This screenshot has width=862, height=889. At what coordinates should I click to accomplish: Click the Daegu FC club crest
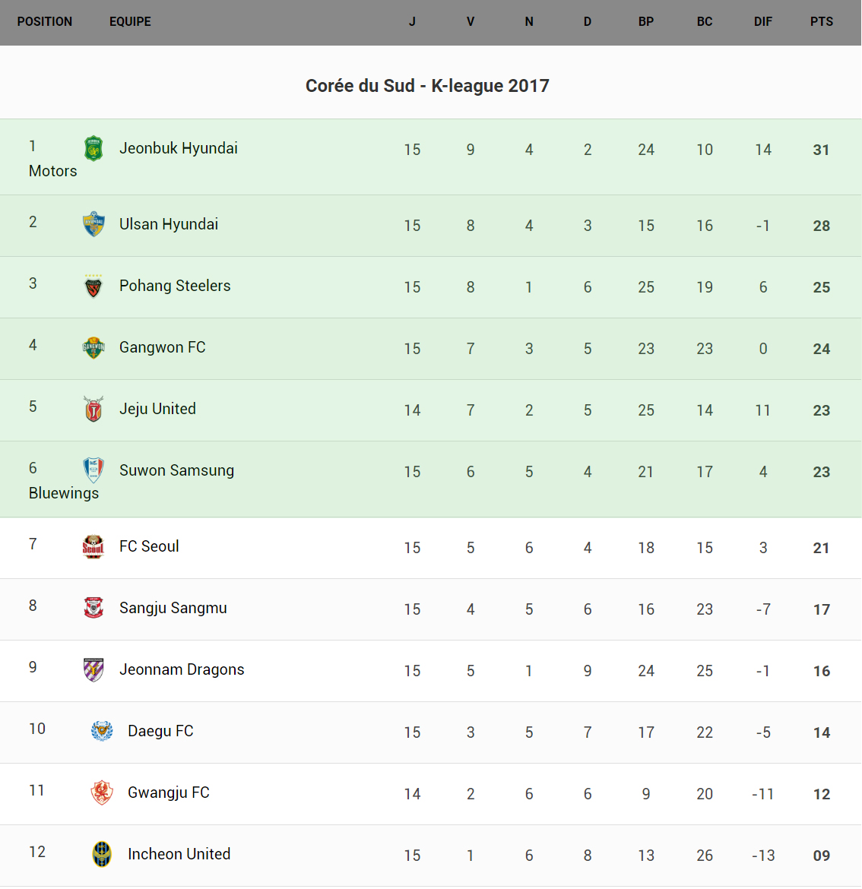coord(102,731)
